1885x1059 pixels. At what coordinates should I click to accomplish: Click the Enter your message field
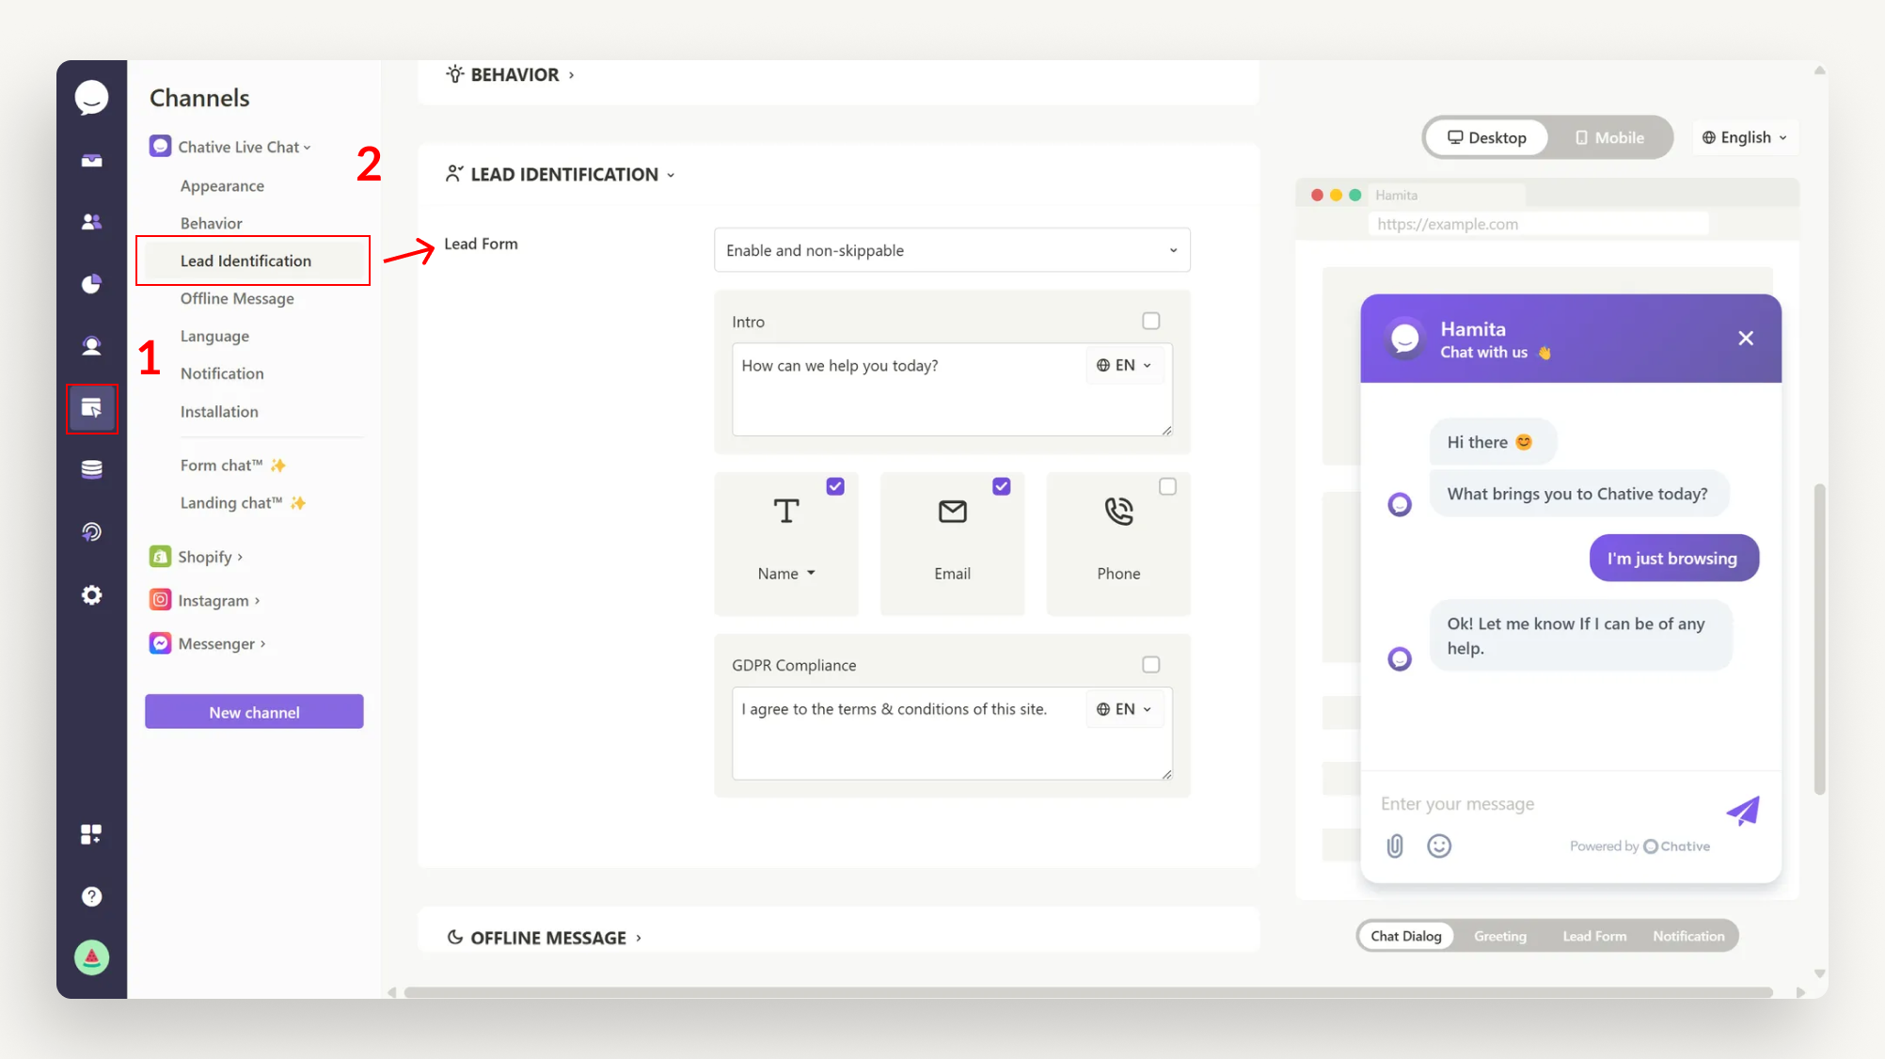[1505, 804]
